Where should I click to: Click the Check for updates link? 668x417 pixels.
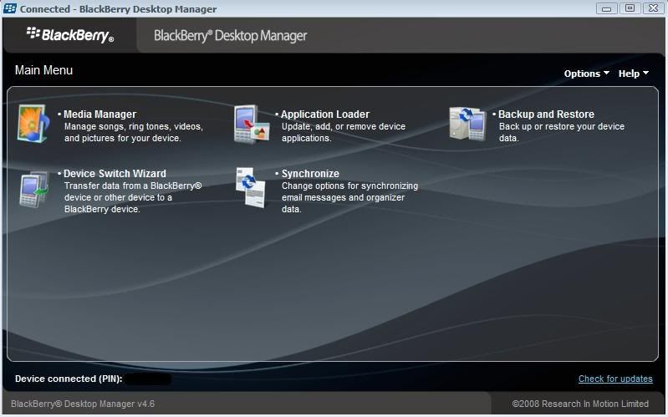tap(615, 379)
